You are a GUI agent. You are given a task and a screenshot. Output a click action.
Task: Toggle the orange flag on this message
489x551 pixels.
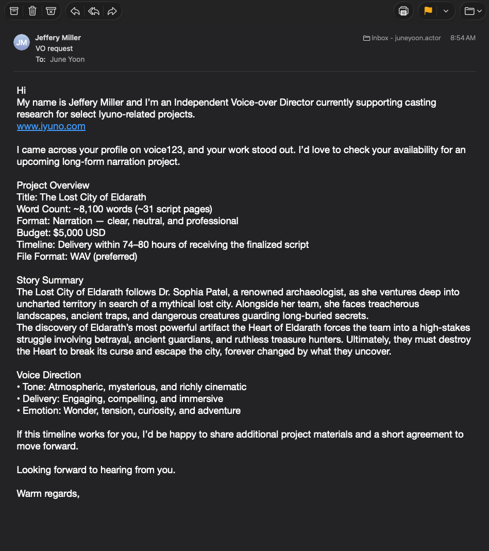(428, 11)
